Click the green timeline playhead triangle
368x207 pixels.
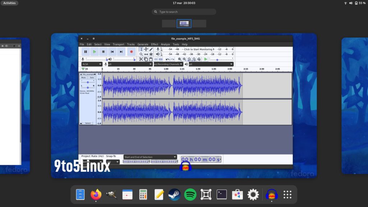(x=83, y=69)
